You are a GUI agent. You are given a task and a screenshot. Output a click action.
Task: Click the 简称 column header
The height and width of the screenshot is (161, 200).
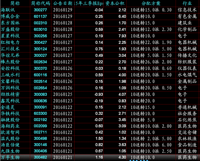click(15, 3)
